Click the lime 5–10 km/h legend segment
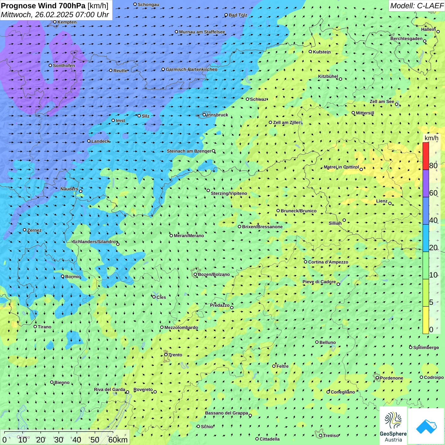 (426, 293)
